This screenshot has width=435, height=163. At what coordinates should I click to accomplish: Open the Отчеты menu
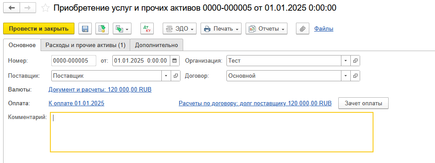(267, 29)
